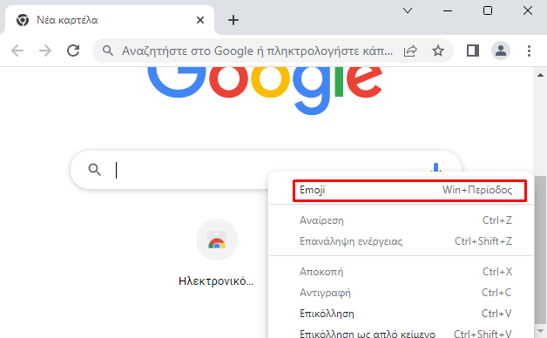Open the profile avatar button
This screenshot has width=547, height=338.
(x=501, y=51)
